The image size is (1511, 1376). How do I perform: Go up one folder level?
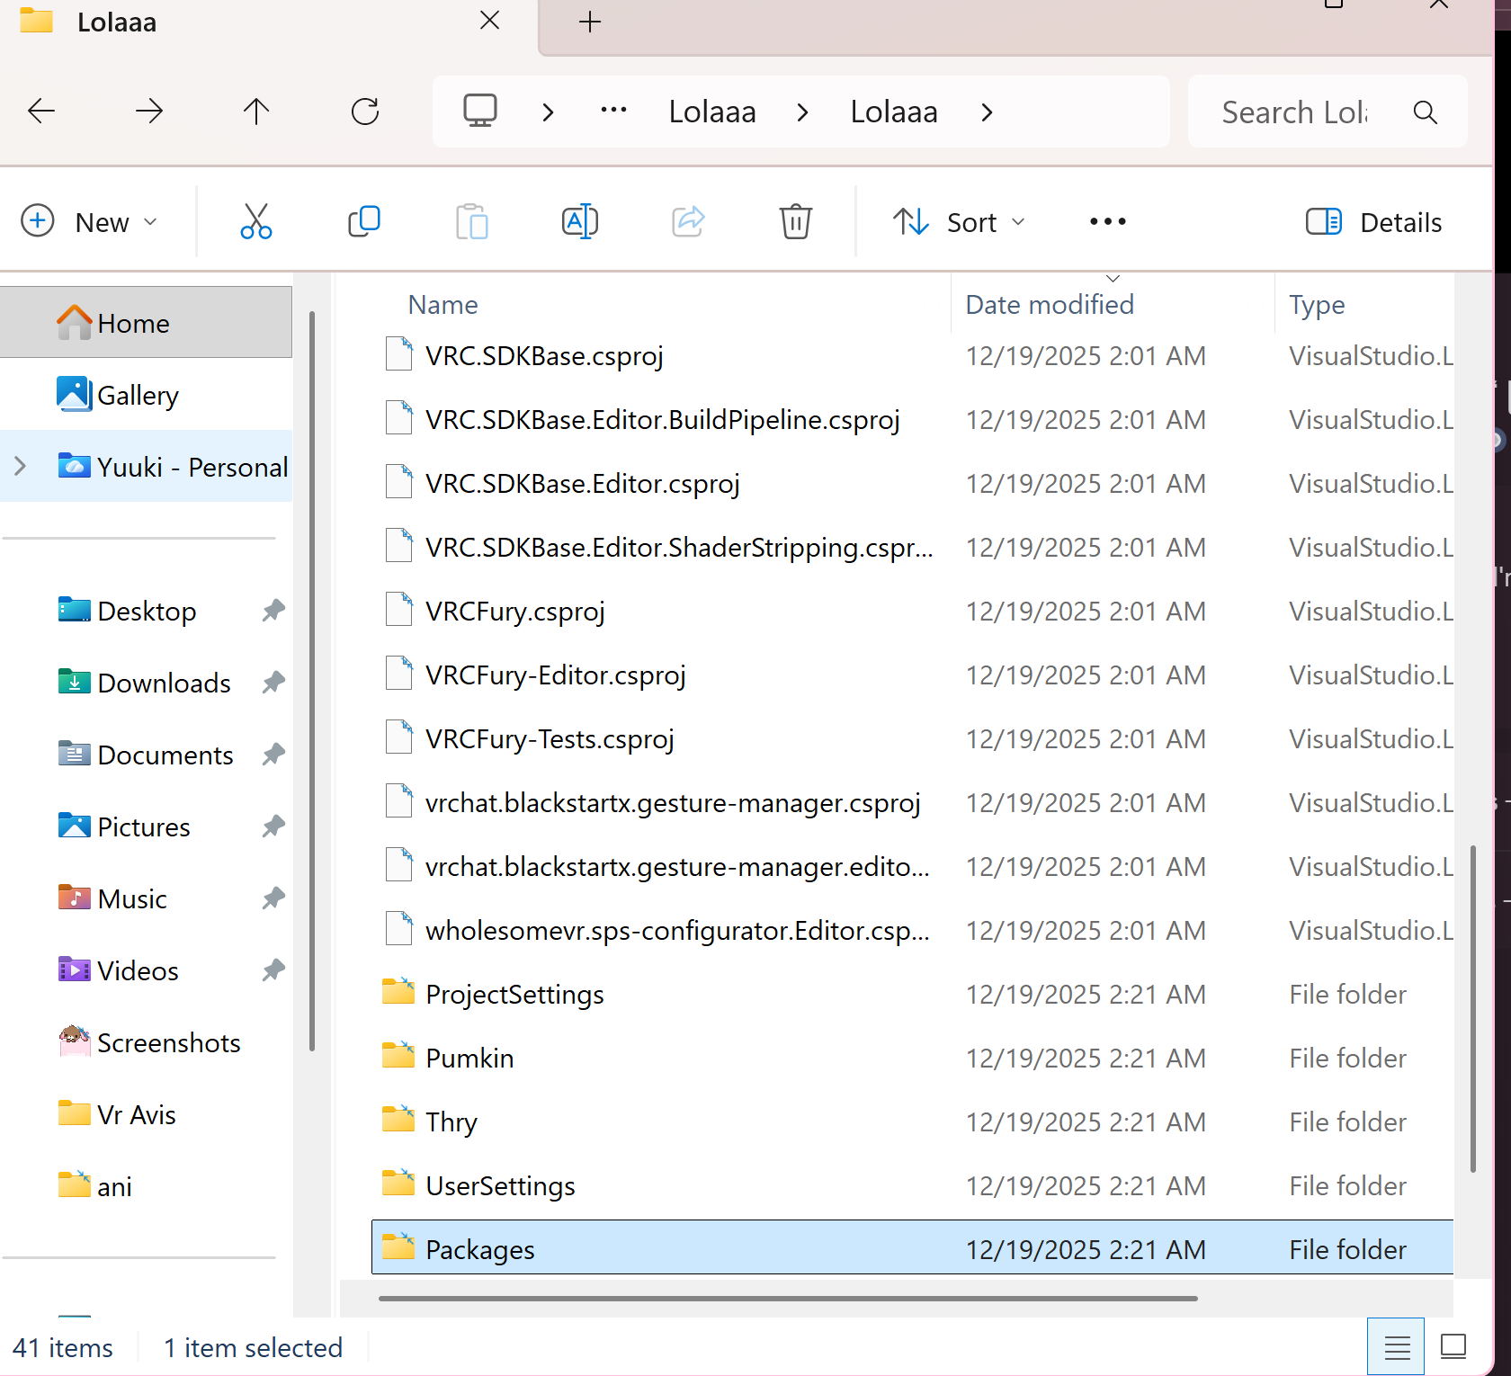pos(256,112)
